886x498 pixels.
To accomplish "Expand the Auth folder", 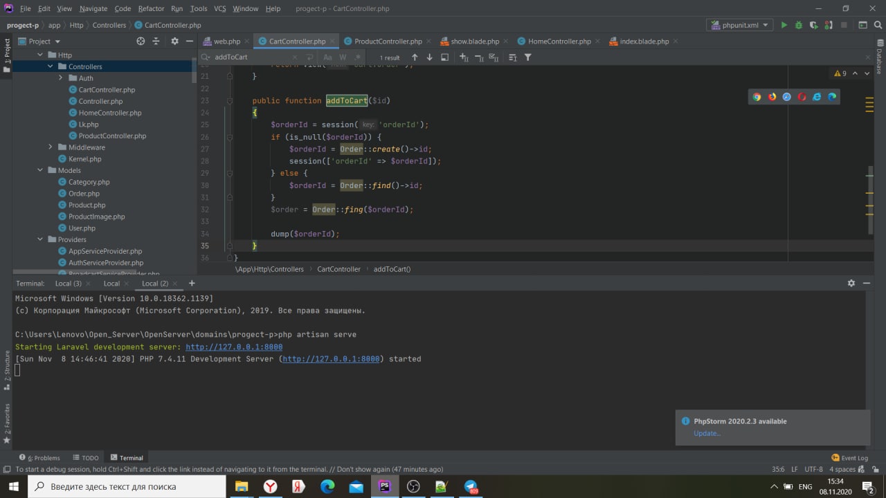I will (x=61, y=78).
